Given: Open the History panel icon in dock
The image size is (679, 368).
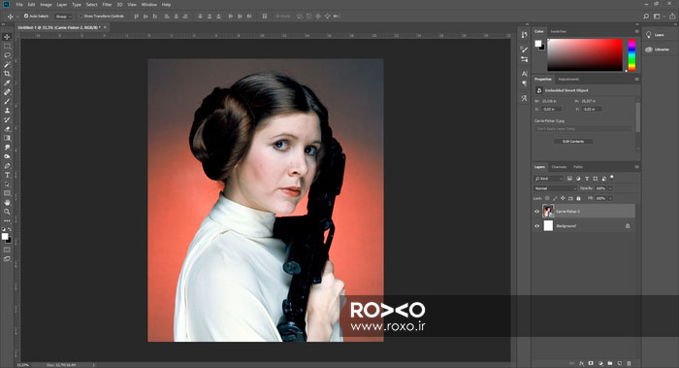Looking at the screenshot, I should click(x=525, y=35).
